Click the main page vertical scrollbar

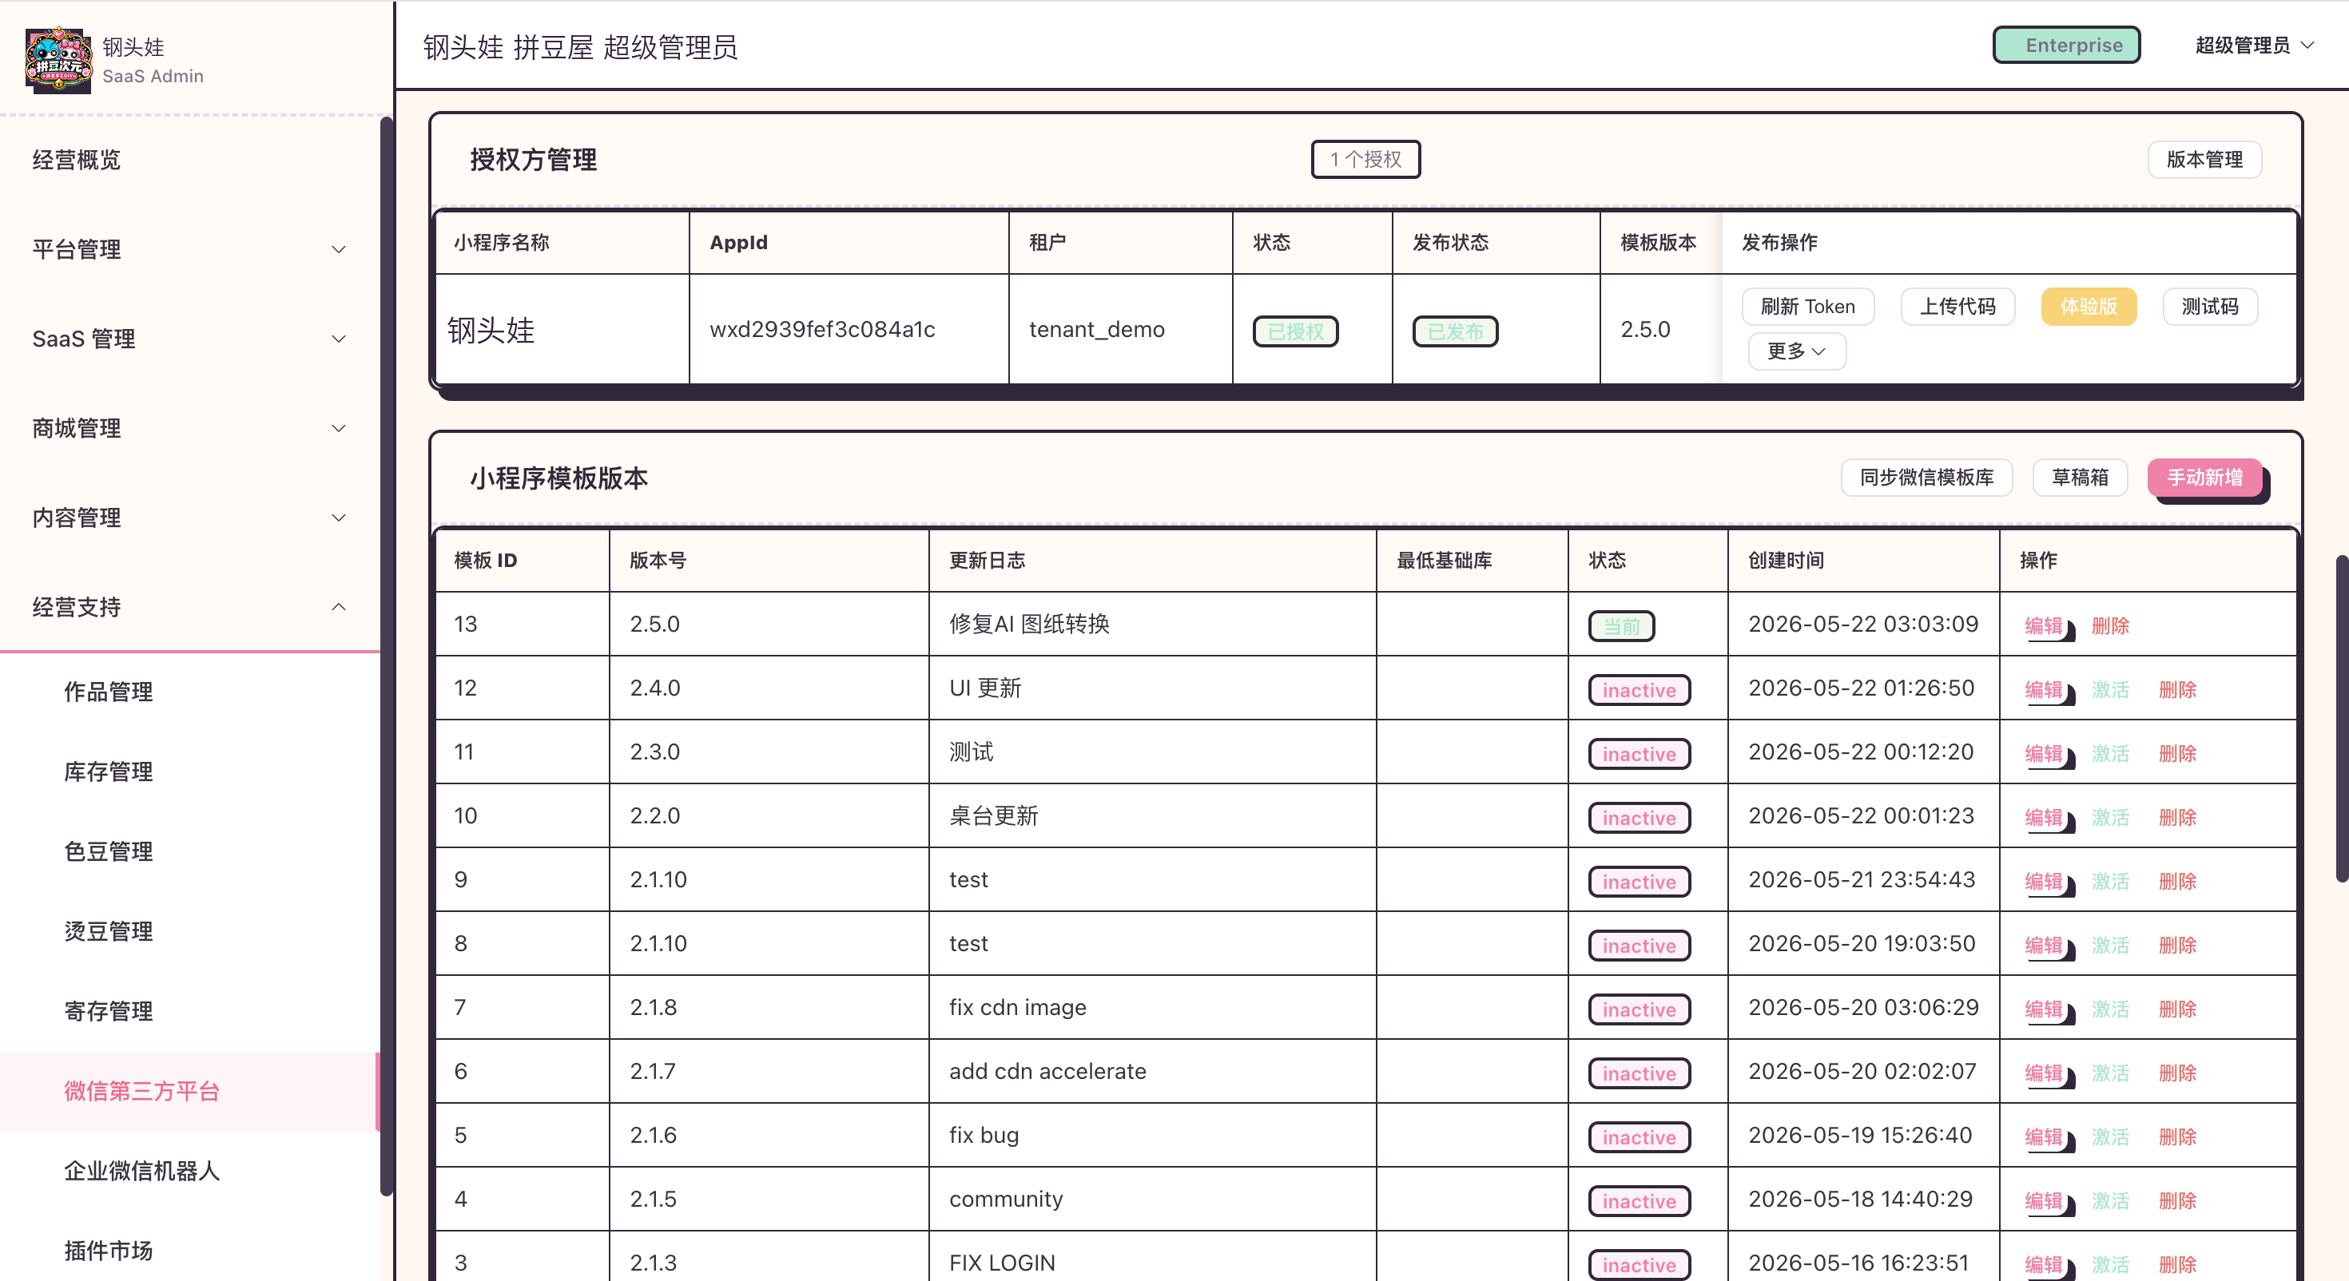[x=2342, y=717]
